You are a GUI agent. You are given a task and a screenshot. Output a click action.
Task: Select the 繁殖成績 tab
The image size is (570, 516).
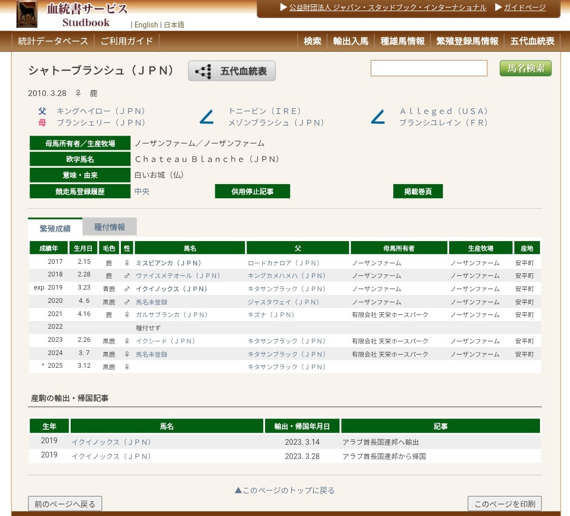(55, 228)
